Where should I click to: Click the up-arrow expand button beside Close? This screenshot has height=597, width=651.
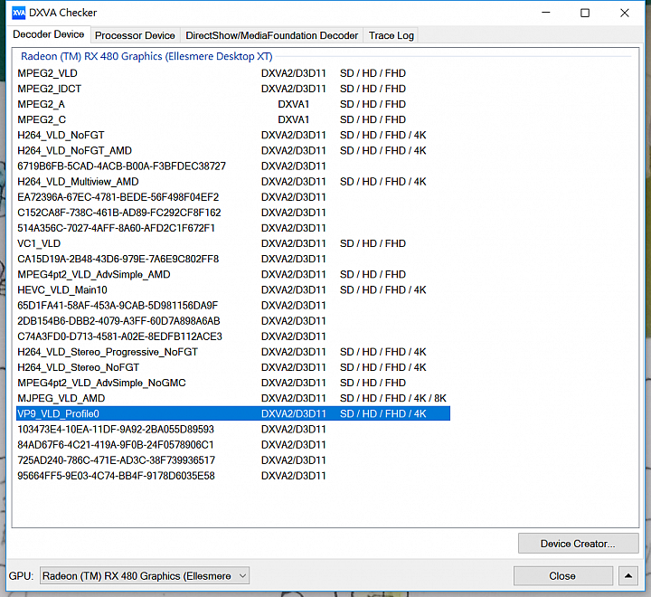click(x=628, y=576)
